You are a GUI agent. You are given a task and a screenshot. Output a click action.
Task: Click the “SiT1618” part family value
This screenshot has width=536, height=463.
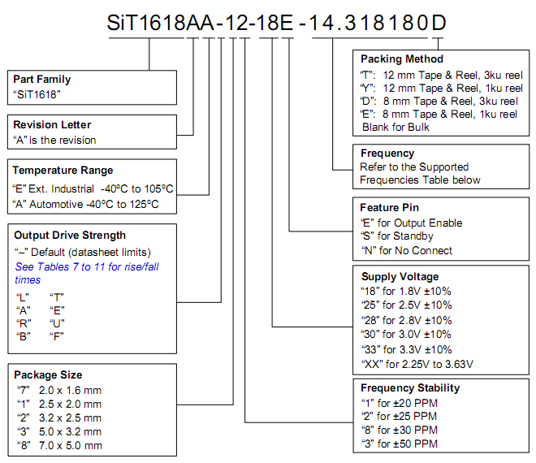37,94
